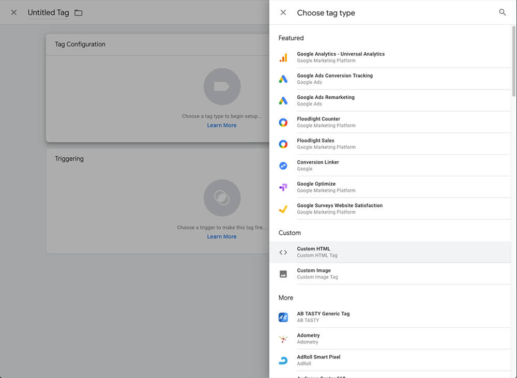Choose Conversion Linker tag type
The width and height of the screenshot is (517, 378).
click(390, 165)
